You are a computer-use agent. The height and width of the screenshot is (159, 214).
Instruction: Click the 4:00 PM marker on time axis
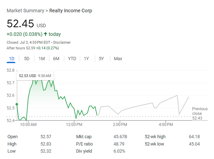(x=166, y=124)
